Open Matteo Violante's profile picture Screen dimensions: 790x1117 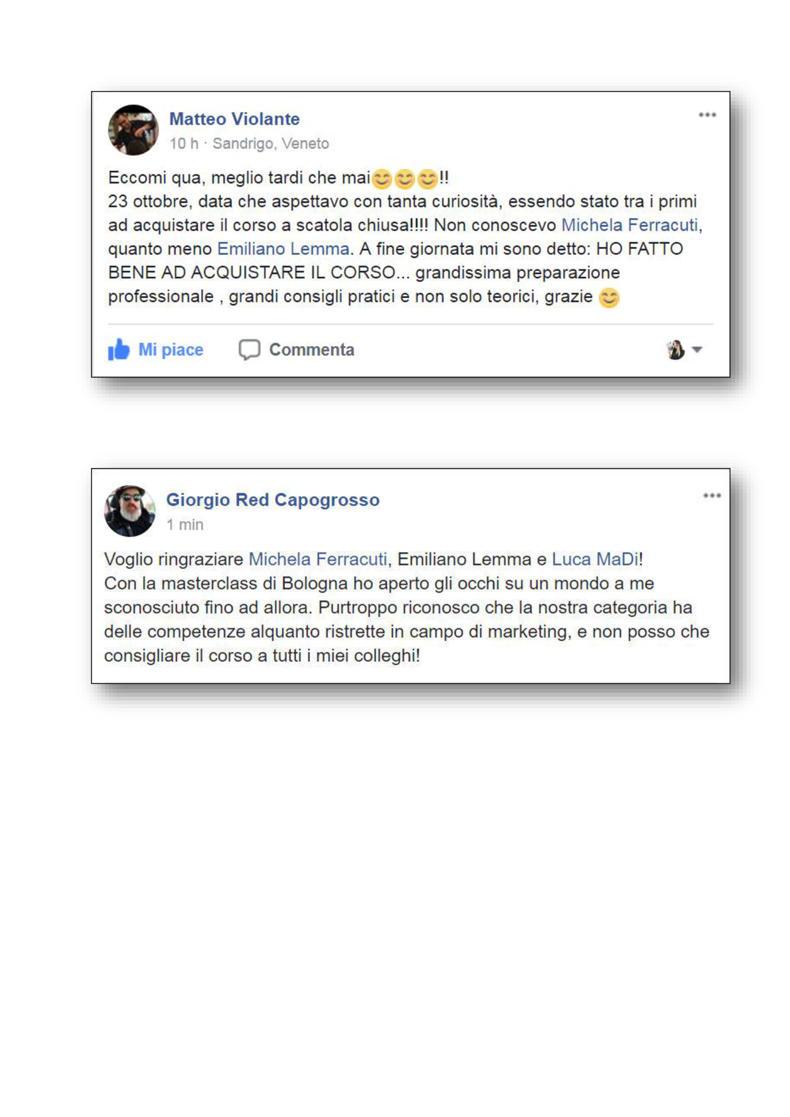point(133,130)
